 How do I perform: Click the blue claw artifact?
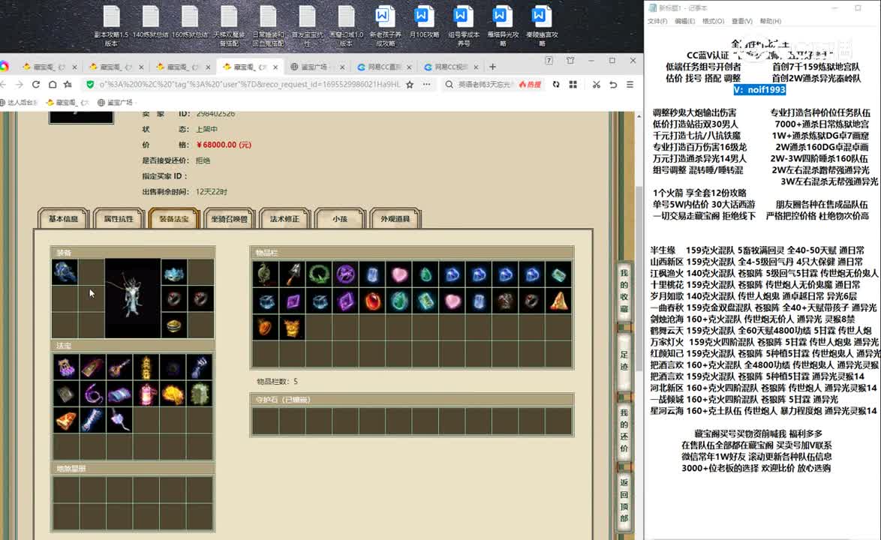pyautogui.click(x=200, y=367)
